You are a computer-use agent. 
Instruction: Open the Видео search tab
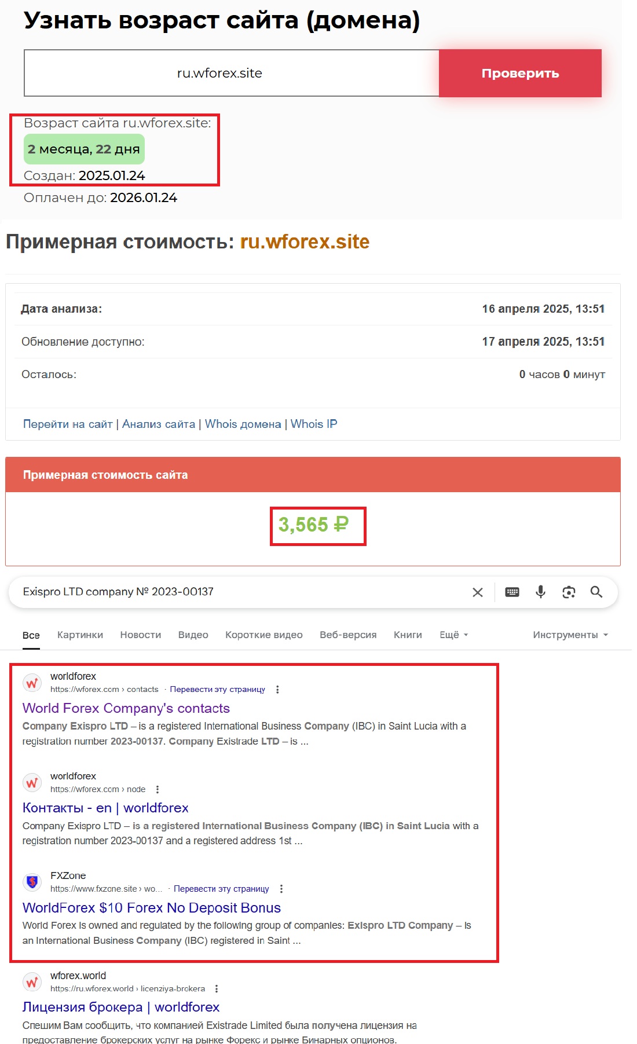coord(193,635)
